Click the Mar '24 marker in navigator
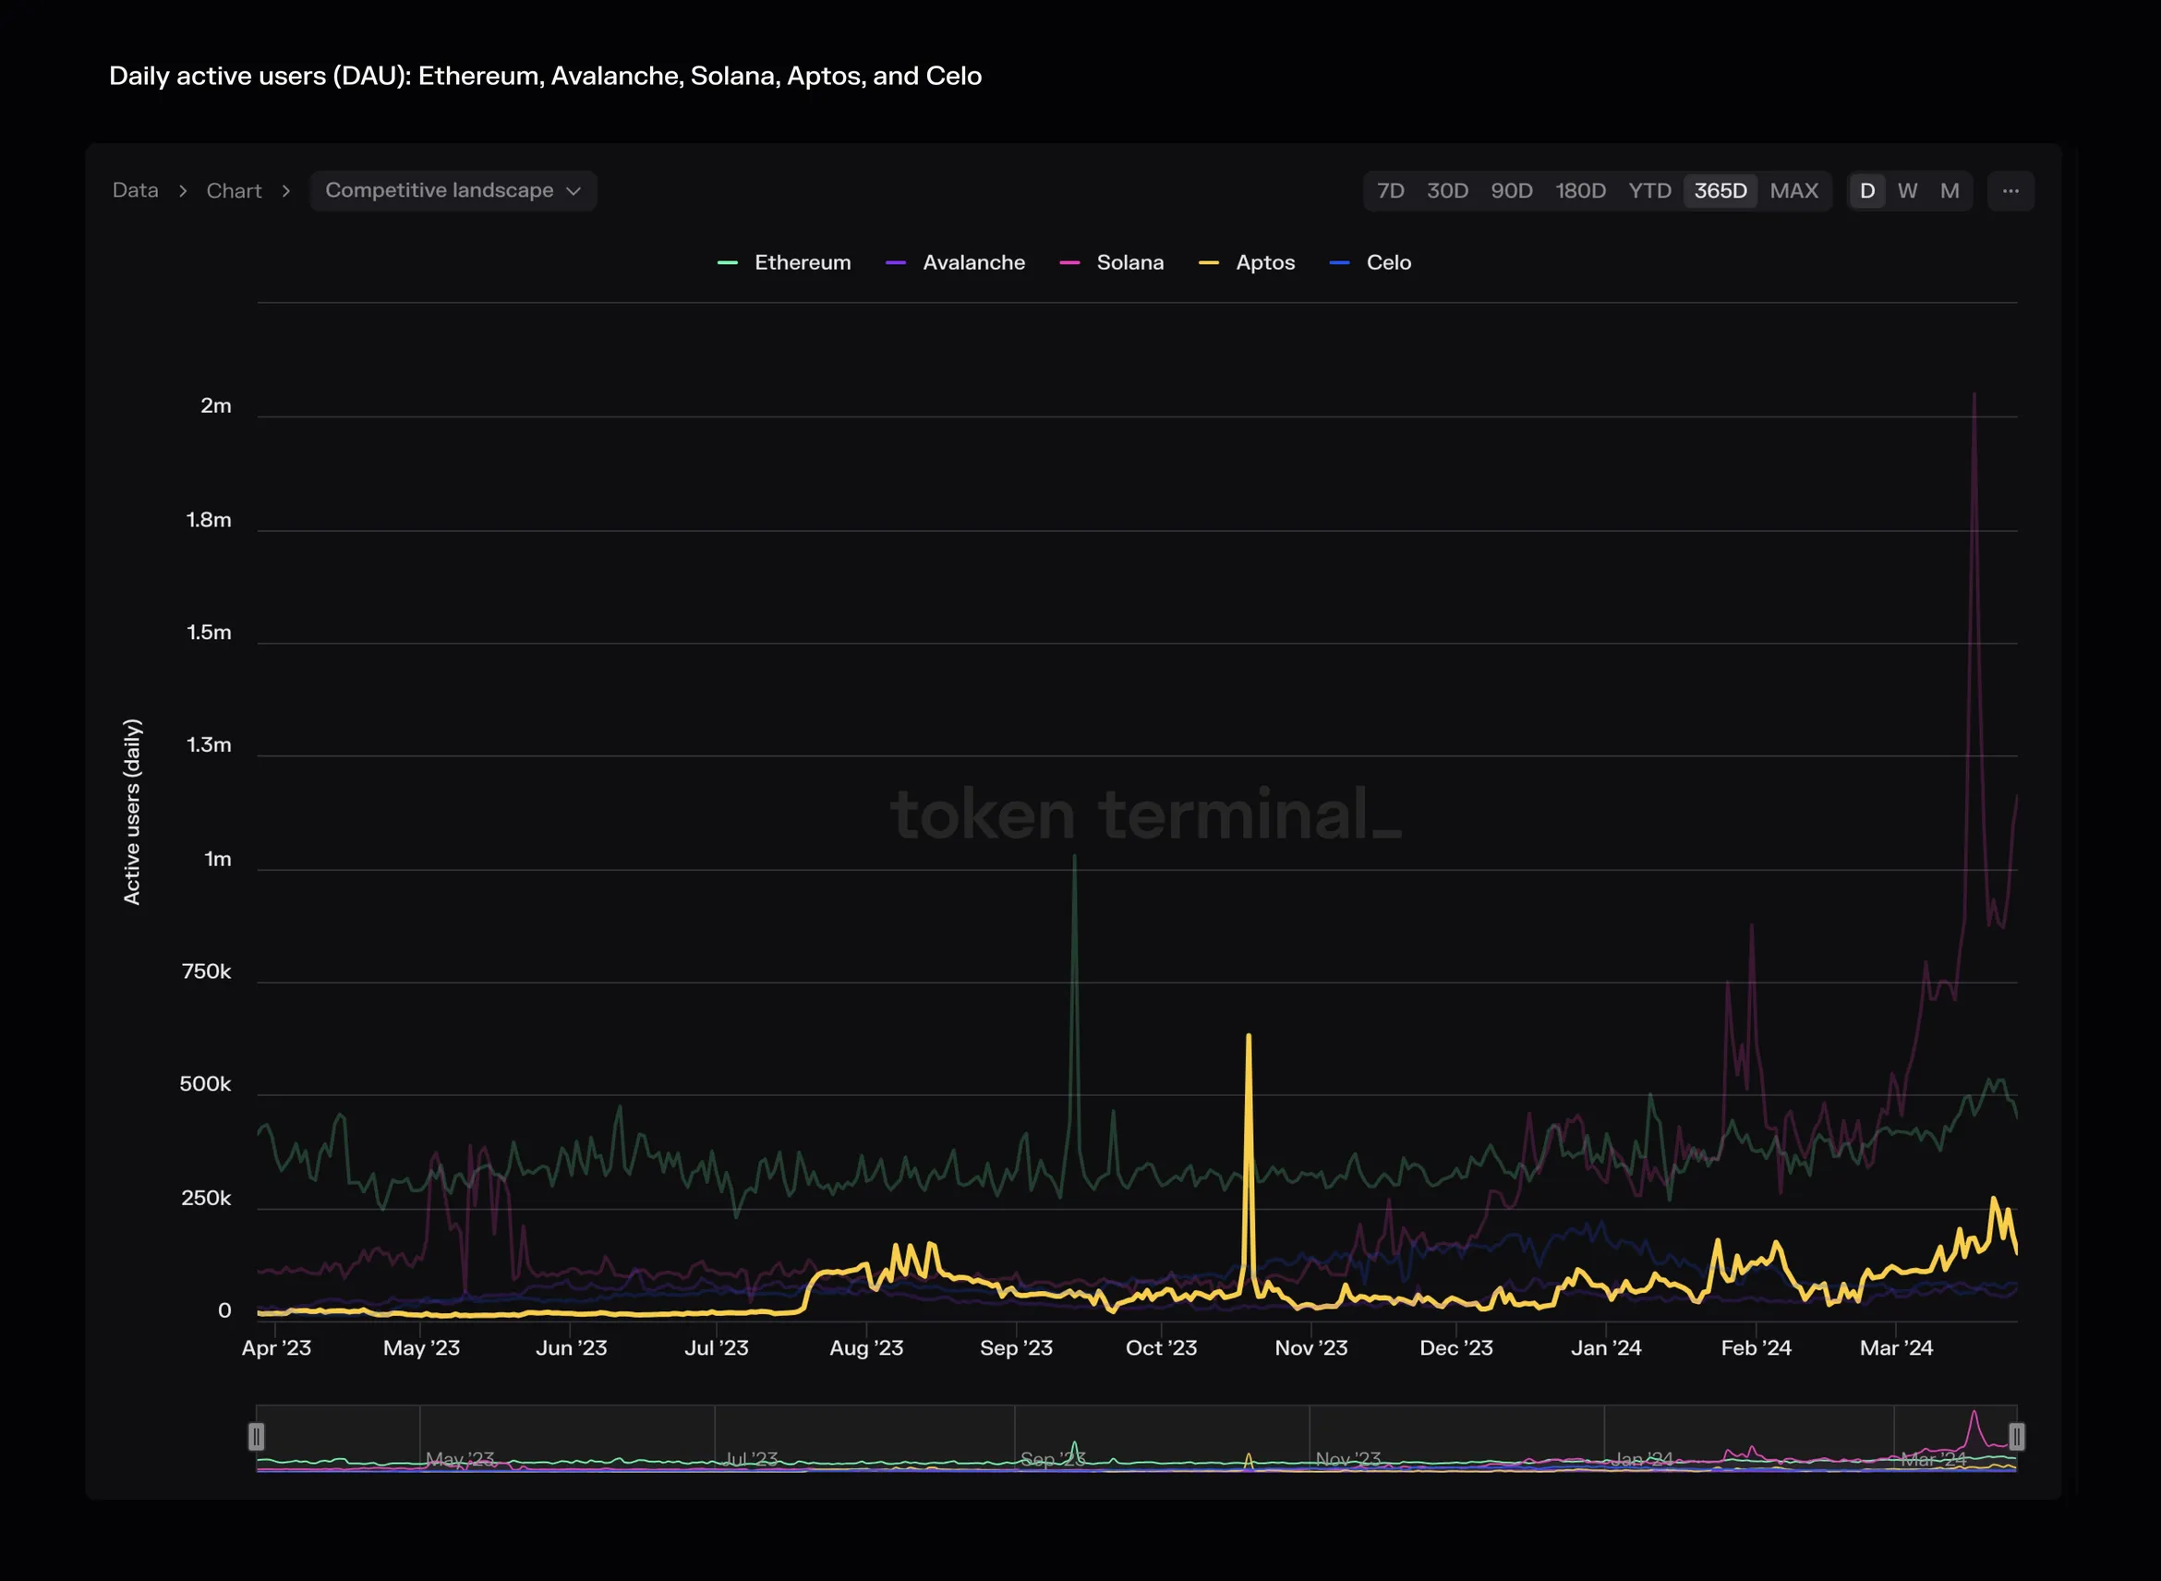This screenshot has height=1581, width=2161. tap(1932, 1458)
